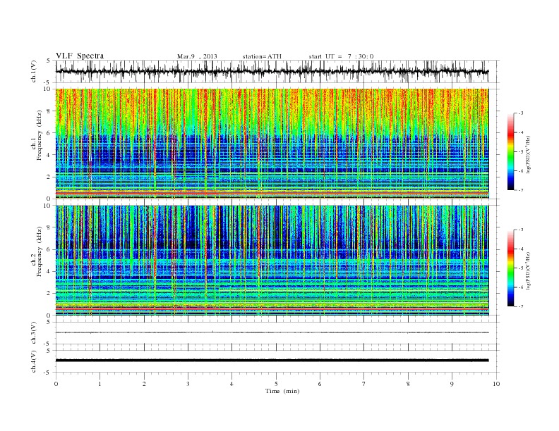Click inside the ch.2 spectrogram panel
The height and width of the screenshot is (431, 559).
point(272,261)
